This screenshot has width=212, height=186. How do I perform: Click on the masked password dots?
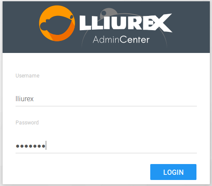point(31,146)
